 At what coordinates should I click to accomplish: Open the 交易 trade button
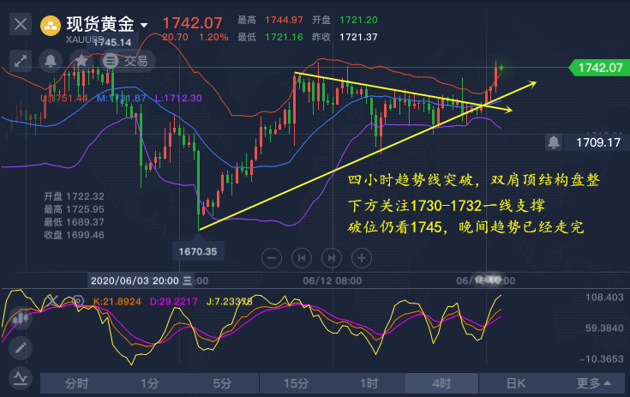click(126, 60)
